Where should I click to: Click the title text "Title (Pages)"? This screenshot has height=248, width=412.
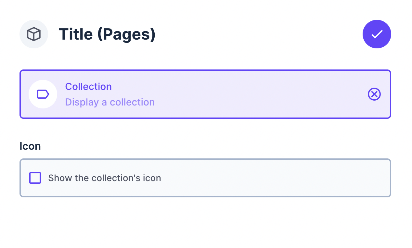[x=107, y=34]
